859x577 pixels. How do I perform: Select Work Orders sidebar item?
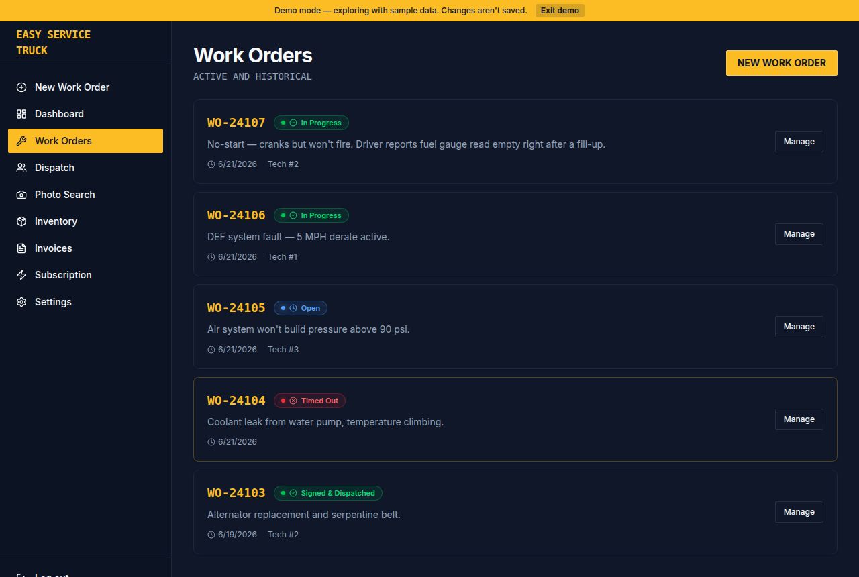(x=85, y=141)
